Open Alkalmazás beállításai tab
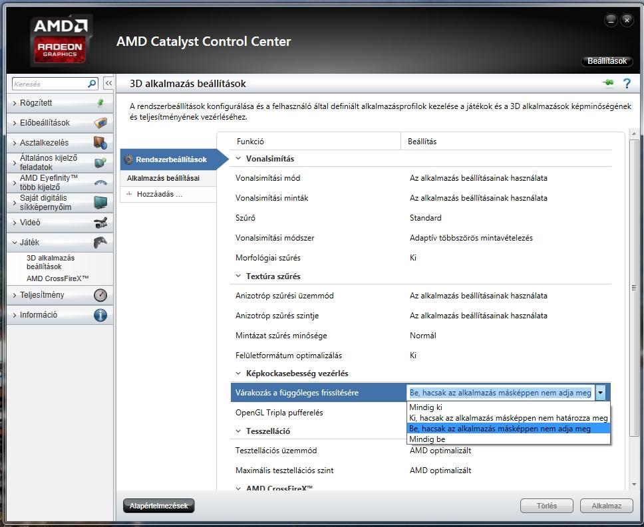This screenshot has width=644, height=527. tap(168, 178)
